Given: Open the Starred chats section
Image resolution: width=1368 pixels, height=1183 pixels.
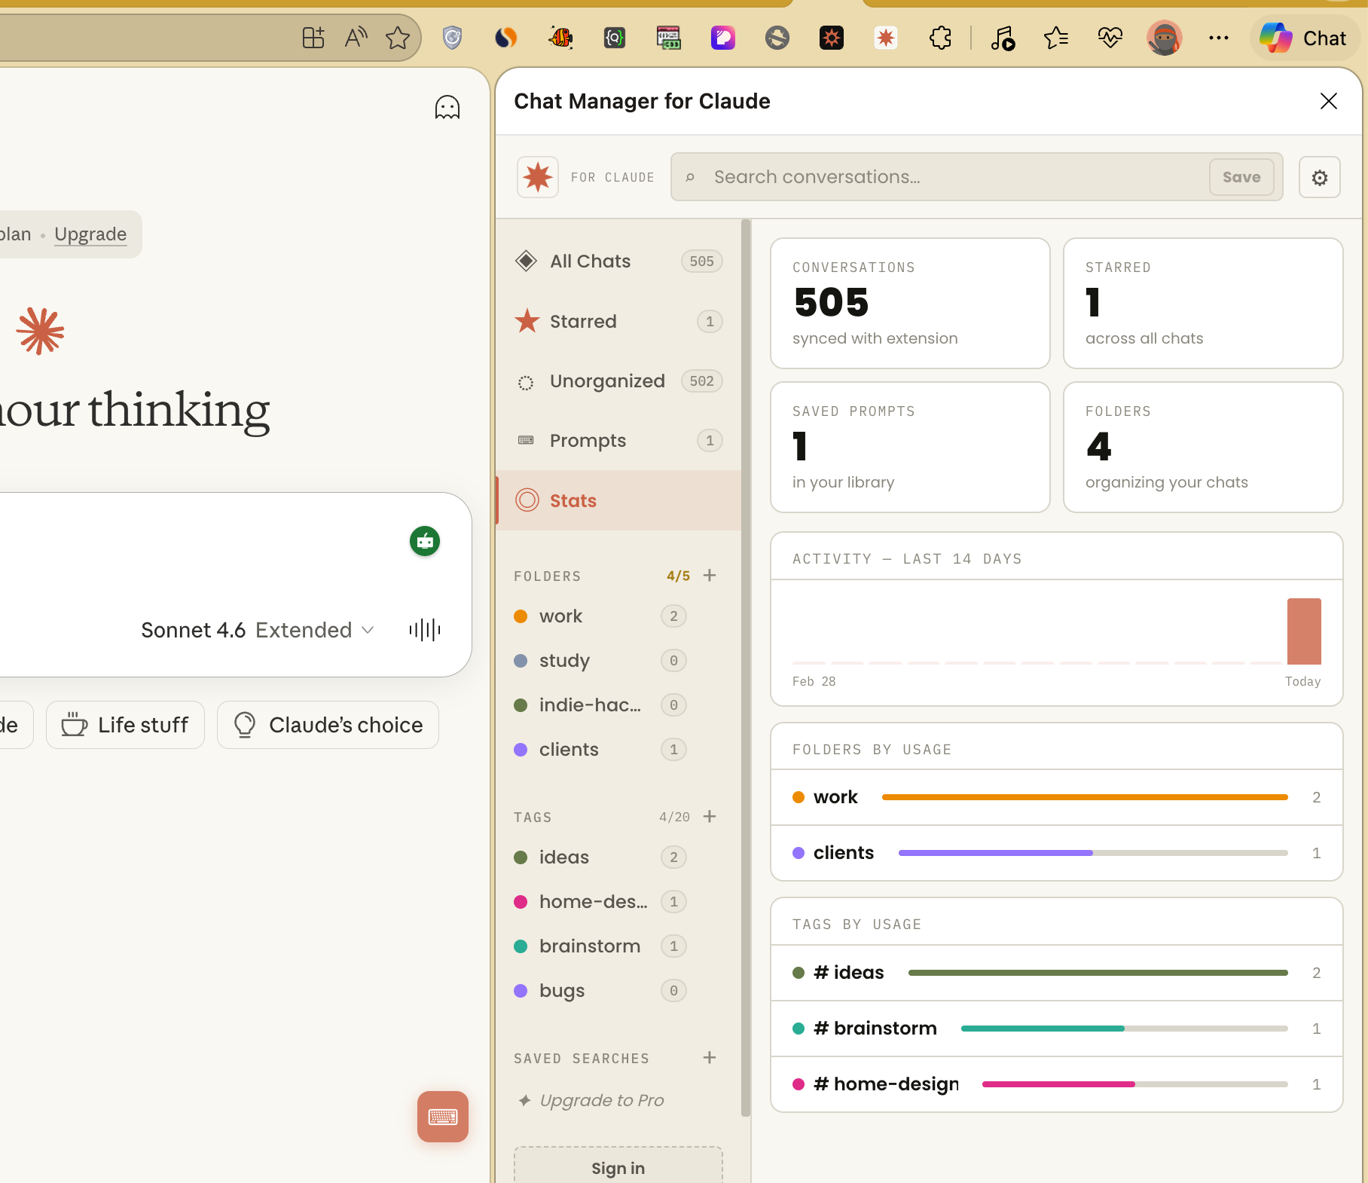Looking at the screenshot, I should coord(618,322).
